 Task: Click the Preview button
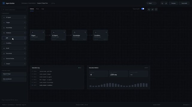point(173,3)
